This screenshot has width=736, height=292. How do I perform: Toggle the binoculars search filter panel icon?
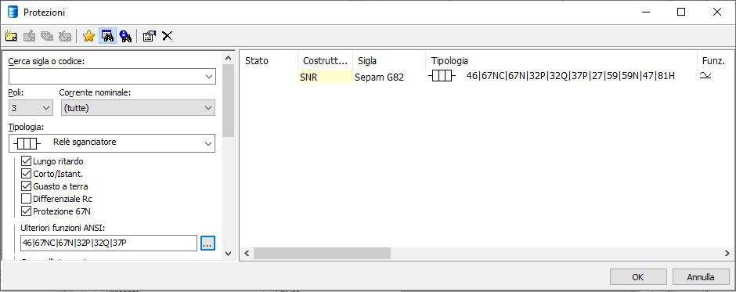107,36
